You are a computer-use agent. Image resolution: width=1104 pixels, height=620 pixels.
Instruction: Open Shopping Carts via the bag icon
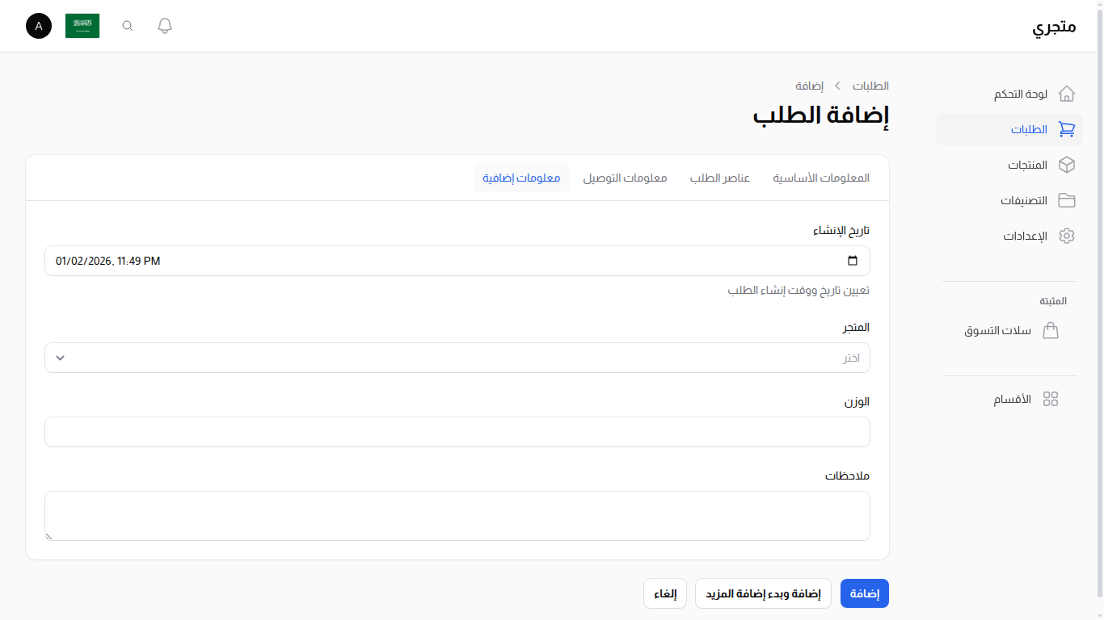[1051, 330]
